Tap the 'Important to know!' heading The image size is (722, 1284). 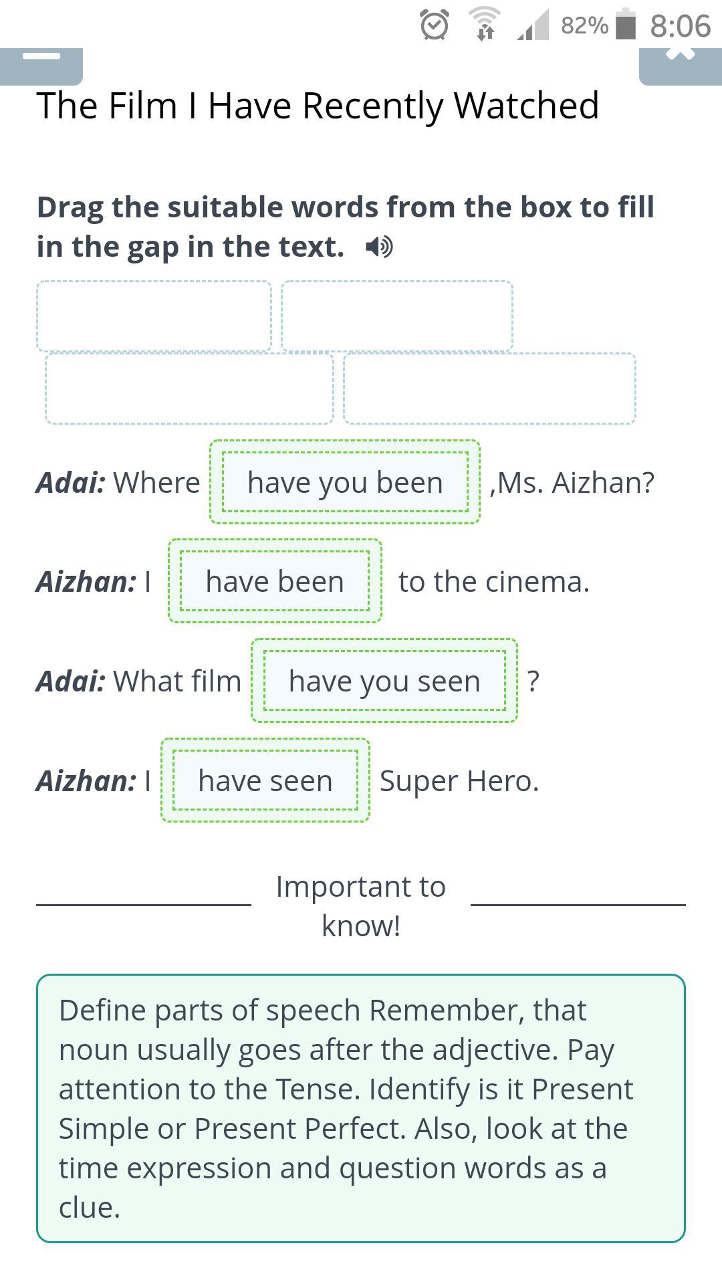(361, 906)
